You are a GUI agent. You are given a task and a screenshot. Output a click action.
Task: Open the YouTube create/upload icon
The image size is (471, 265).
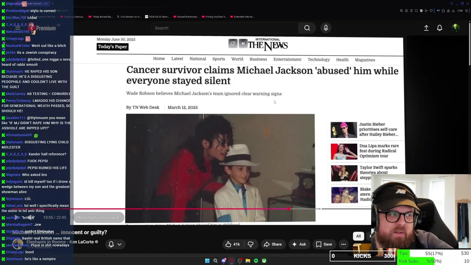point(426,28)
